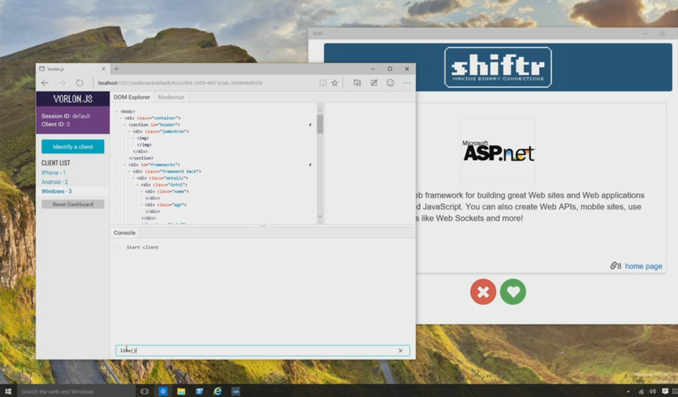The image size is (678, 397).
Task: Open File Explorer from taskbar
Action: 181,392
